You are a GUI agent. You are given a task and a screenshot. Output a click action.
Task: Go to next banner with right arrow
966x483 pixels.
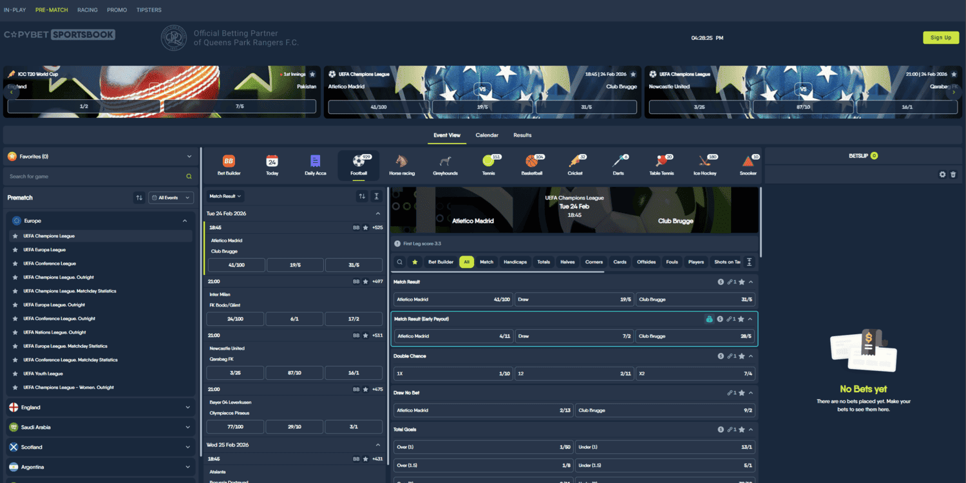954,92
